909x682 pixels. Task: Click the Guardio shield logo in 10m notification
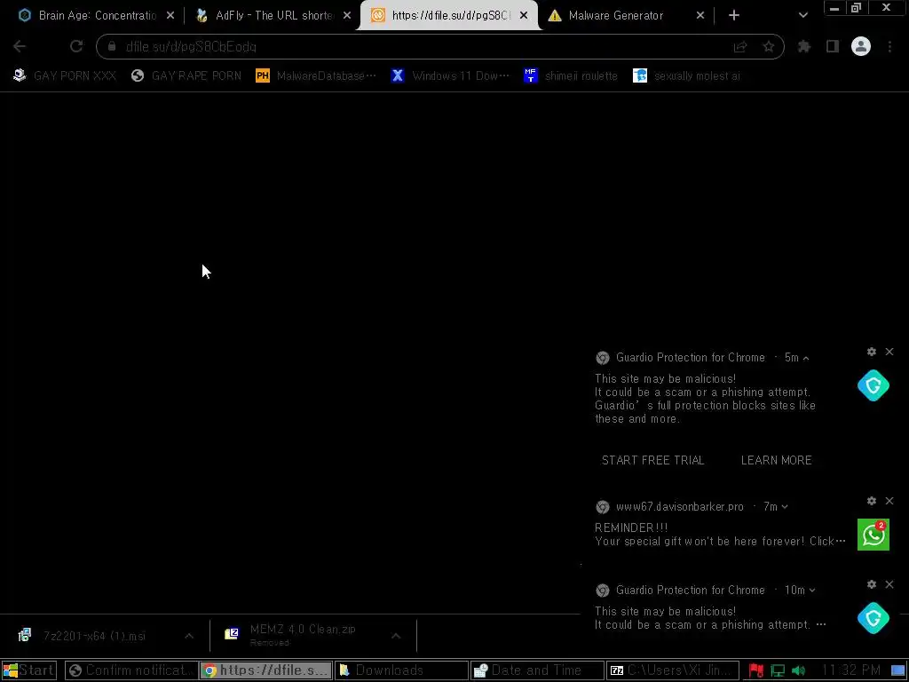point(873,618)
